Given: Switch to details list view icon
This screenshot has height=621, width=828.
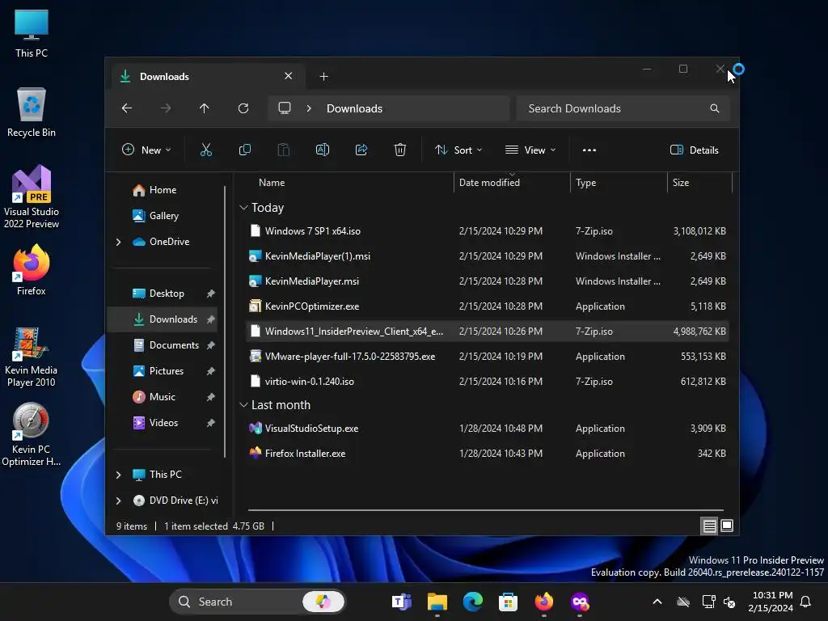Looking at the screenshot, I should pos(710,526).
